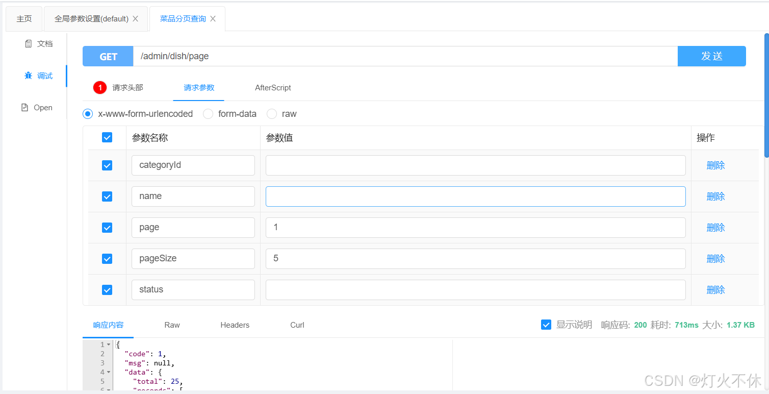Open the 请求参数 tab
The image size is (769, 394).
(x=199, y=88)
